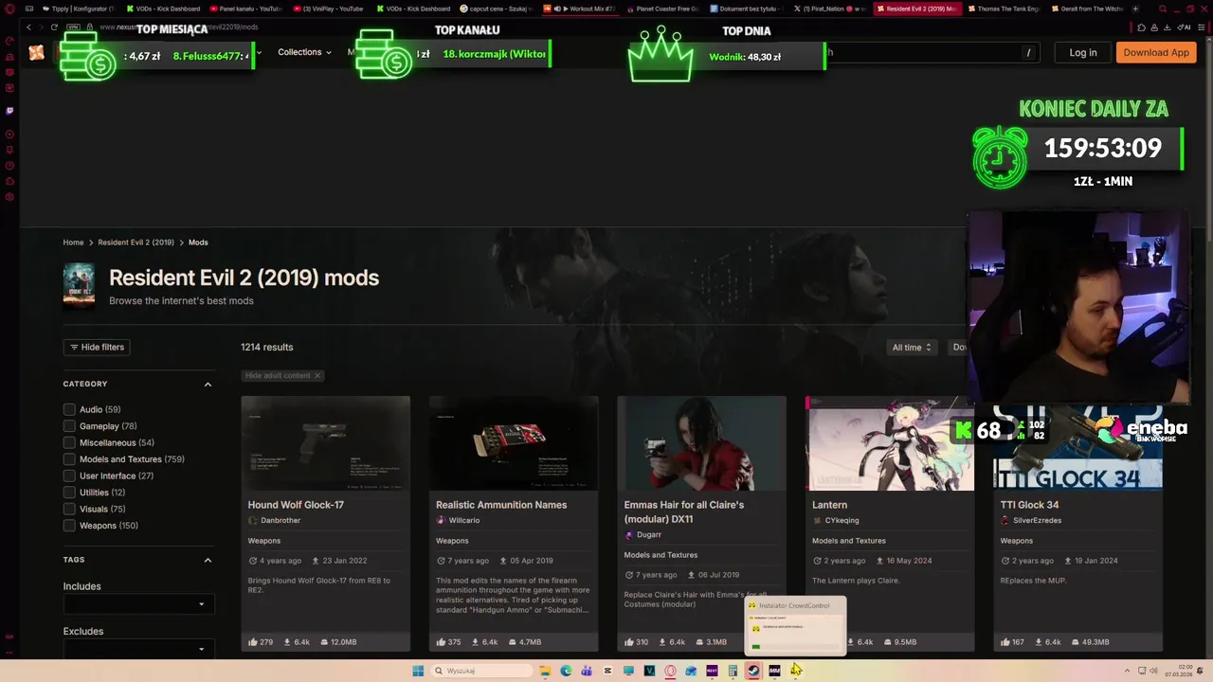Open CYkeqing author profile link
This screenshot has height=682, width=1213.
[x=842, y=521]
